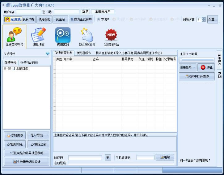Click the 登录 login button
The width and height of the screenshot is (224, 175).
click(85, 11)
